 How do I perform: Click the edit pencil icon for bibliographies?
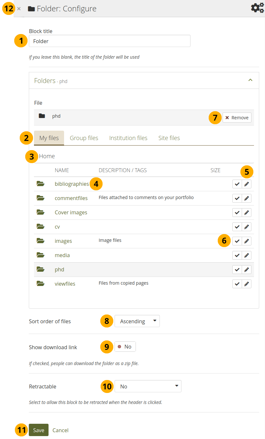point(247,184)
